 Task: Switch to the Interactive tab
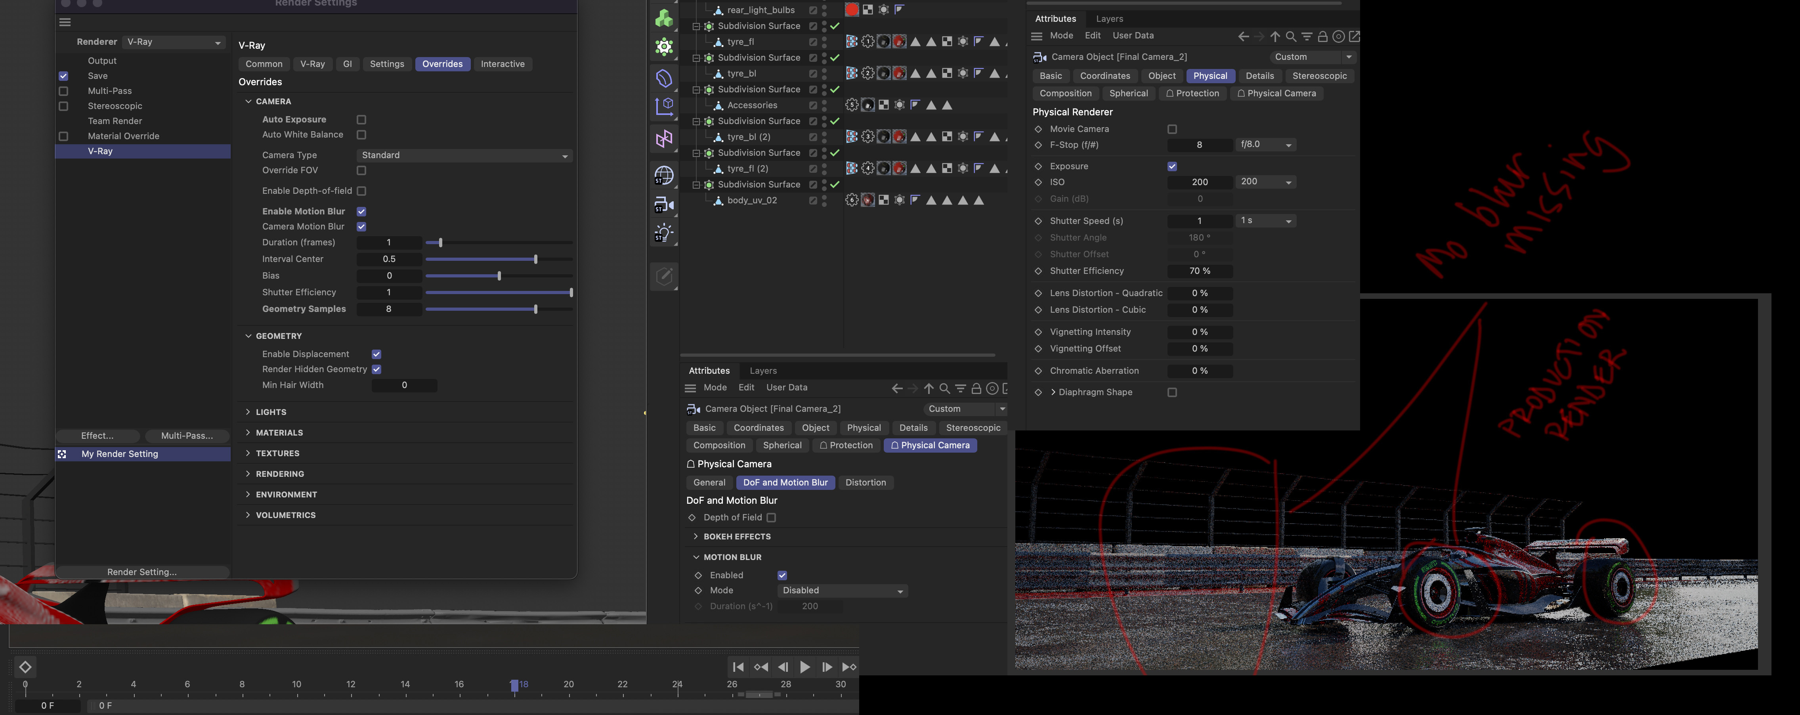click(x=503, y=63)
